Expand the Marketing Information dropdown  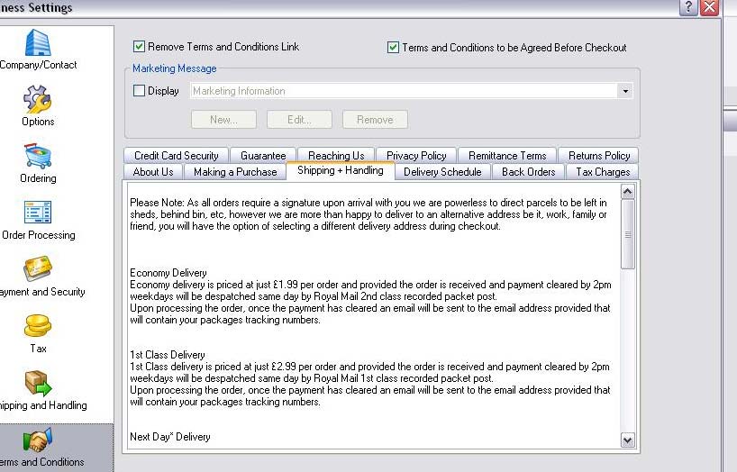pos(624,91)
